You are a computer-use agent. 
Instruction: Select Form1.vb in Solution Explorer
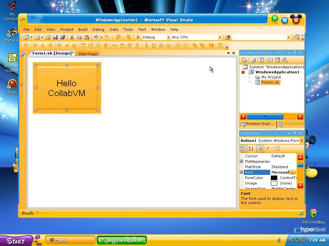(x=270, y=82)
